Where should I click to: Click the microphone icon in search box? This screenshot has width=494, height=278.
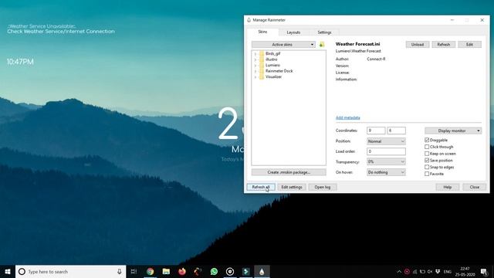click(x=120, y=271)
